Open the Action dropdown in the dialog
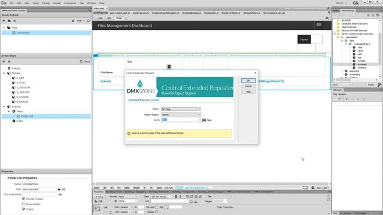 [181, 109]
